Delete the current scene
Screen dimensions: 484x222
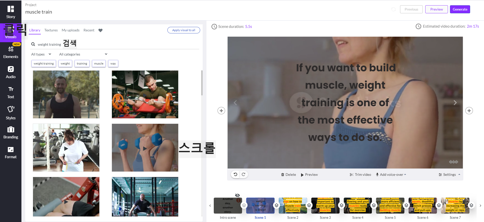coord(289,175)
